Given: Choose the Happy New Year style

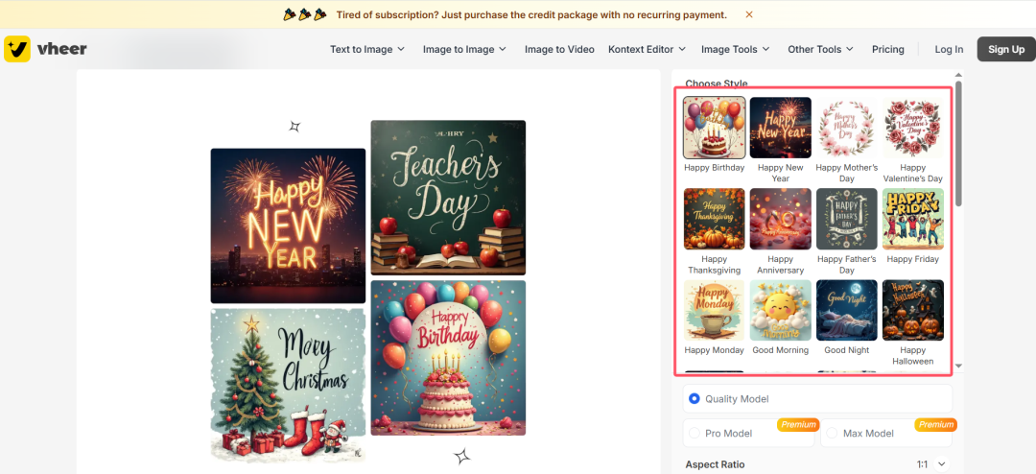Looking at the screenshot, I should point(780,128).
